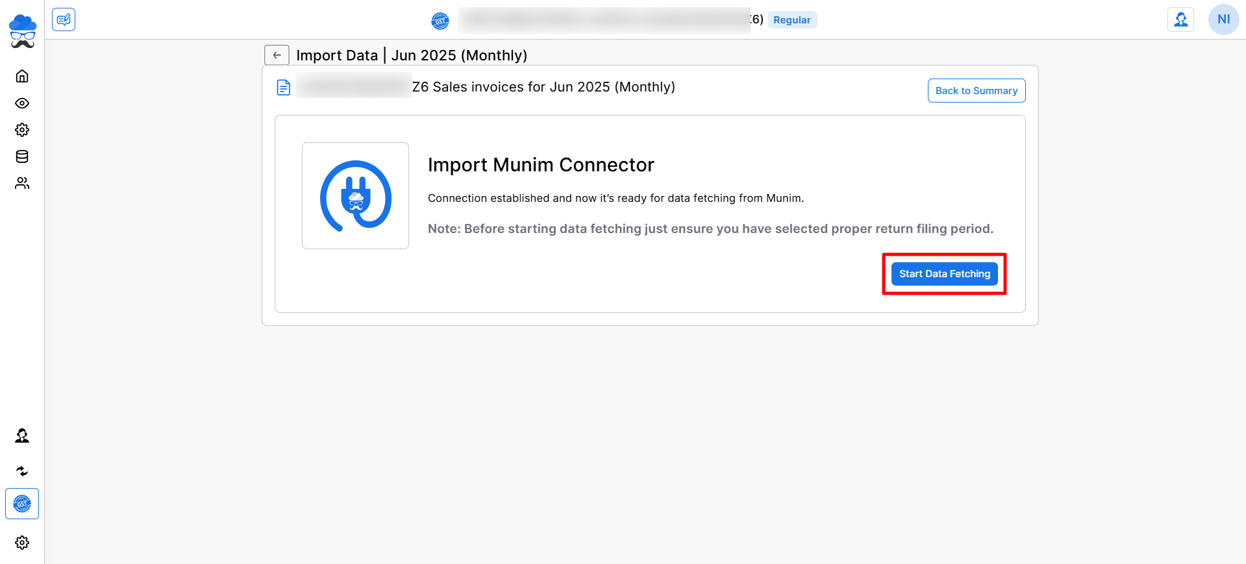Go back using the left arrow button
1246x564 pixels.
click(x=277, y=55)
